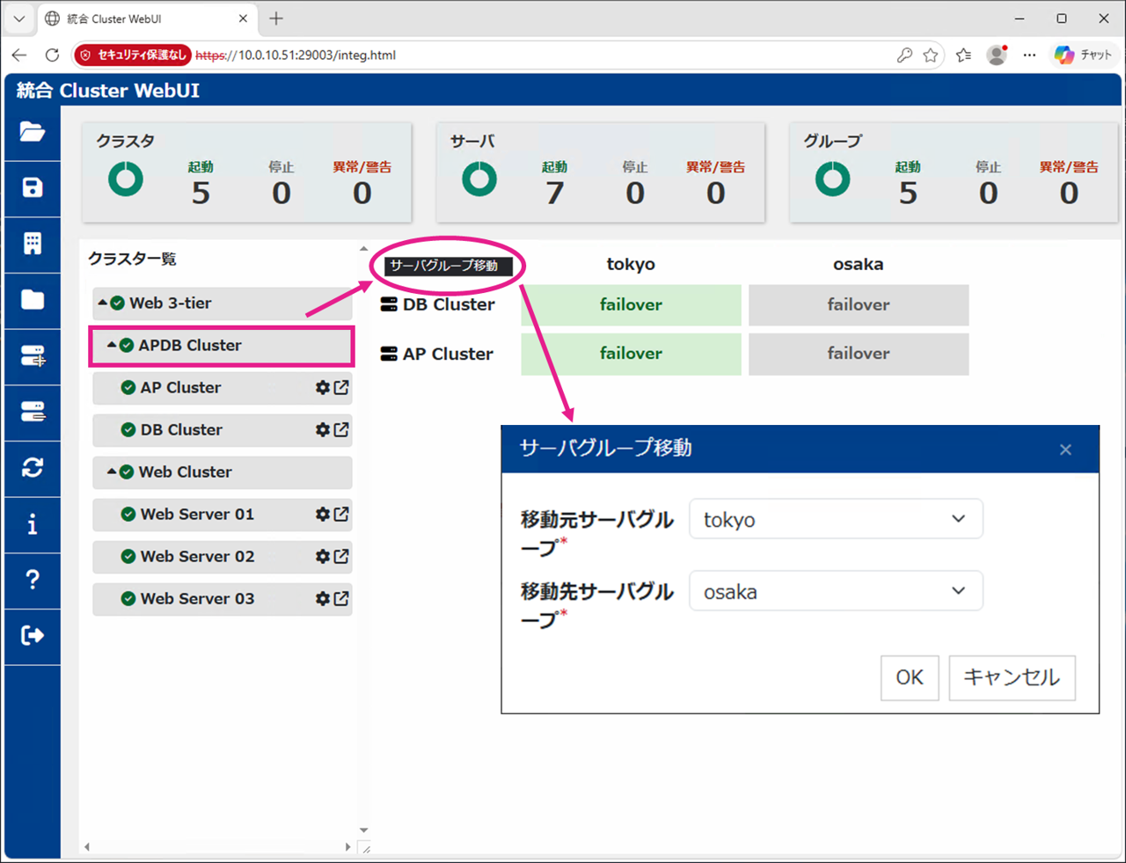The image size is (1126, 863).
Task: Open DB Cluster in external window
Action: point(341,429)
